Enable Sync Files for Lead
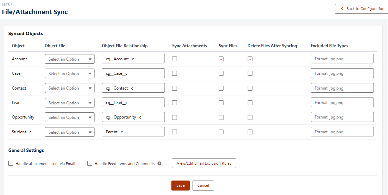Viewport: 388px width, 195px height. tap(221, 103)
